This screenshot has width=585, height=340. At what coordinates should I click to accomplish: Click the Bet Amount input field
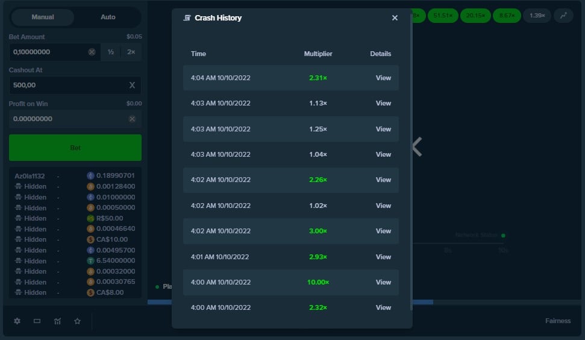tap(47, 52)
